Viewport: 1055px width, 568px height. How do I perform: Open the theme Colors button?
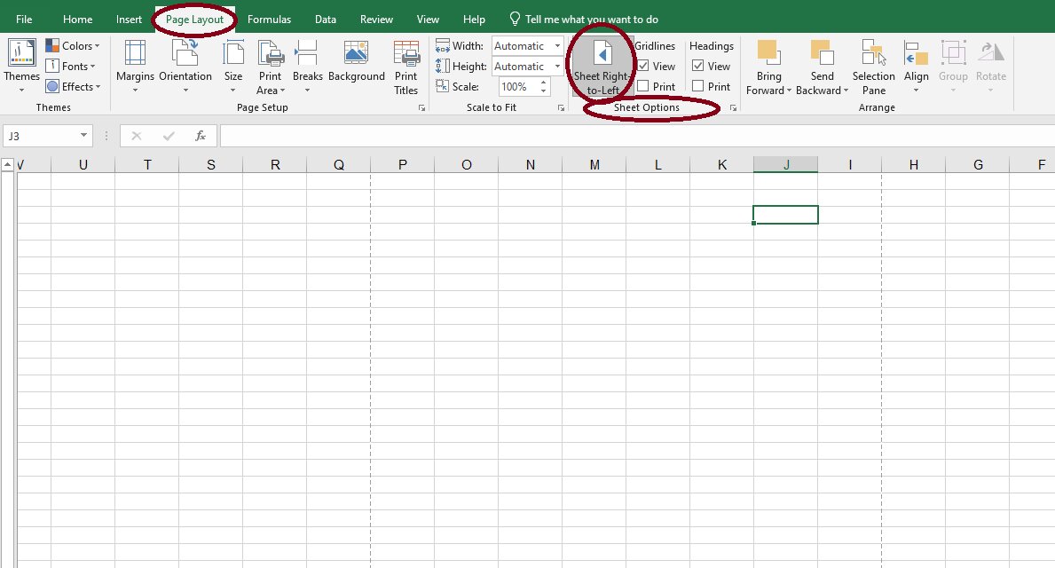(73, 46)
